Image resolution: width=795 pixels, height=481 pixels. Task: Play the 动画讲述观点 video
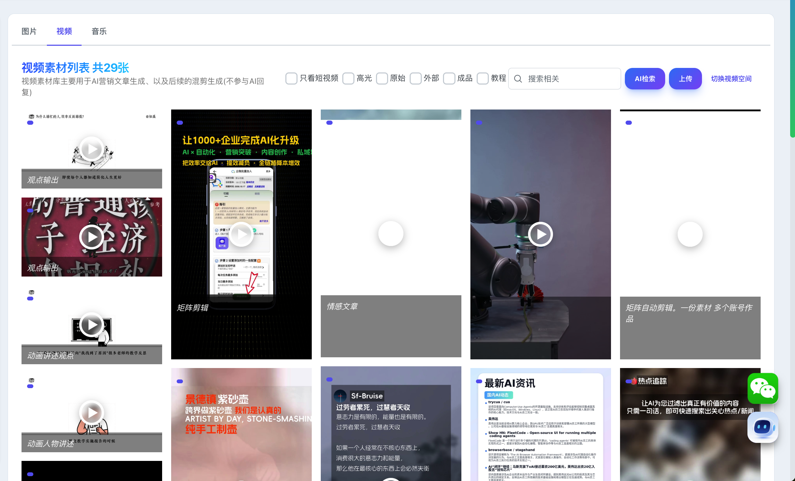(x=92, y=325)
